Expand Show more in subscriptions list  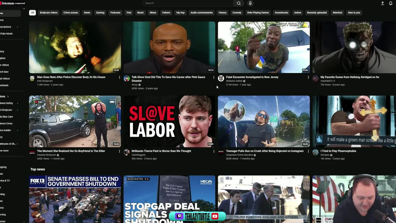click(x=4, y=151)
